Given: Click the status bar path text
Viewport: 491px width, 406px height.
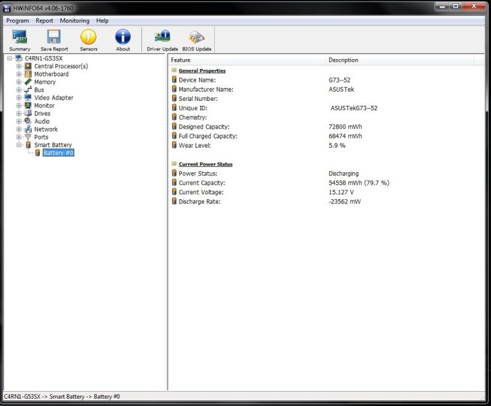Looking at the screenshot, I should (x=61, y=397).
